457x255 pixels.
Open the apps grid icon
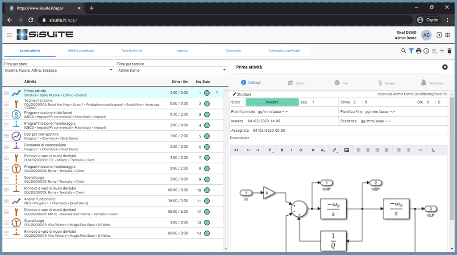(447, 35)
